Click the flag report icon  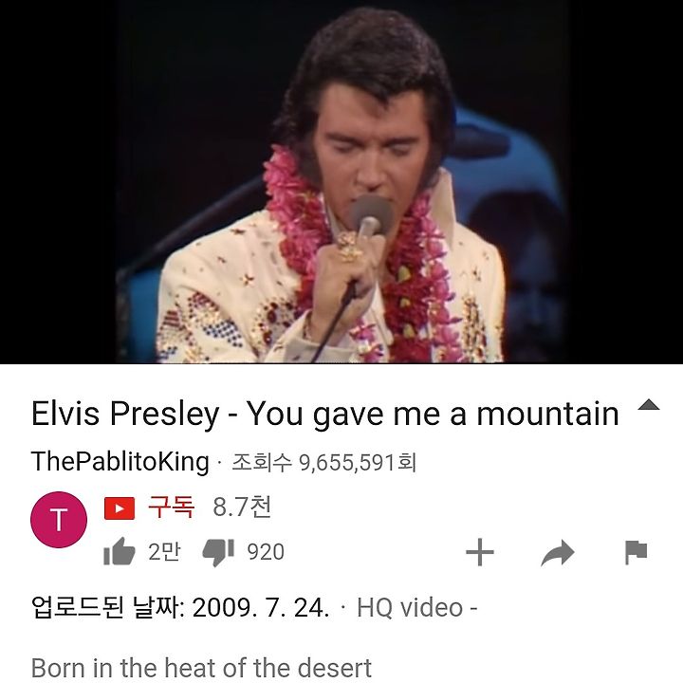636,552
